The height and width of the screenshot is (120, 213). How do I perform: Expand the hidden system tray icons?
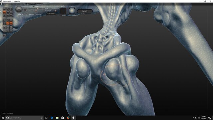pyautogui.click(x=193, y=118)
